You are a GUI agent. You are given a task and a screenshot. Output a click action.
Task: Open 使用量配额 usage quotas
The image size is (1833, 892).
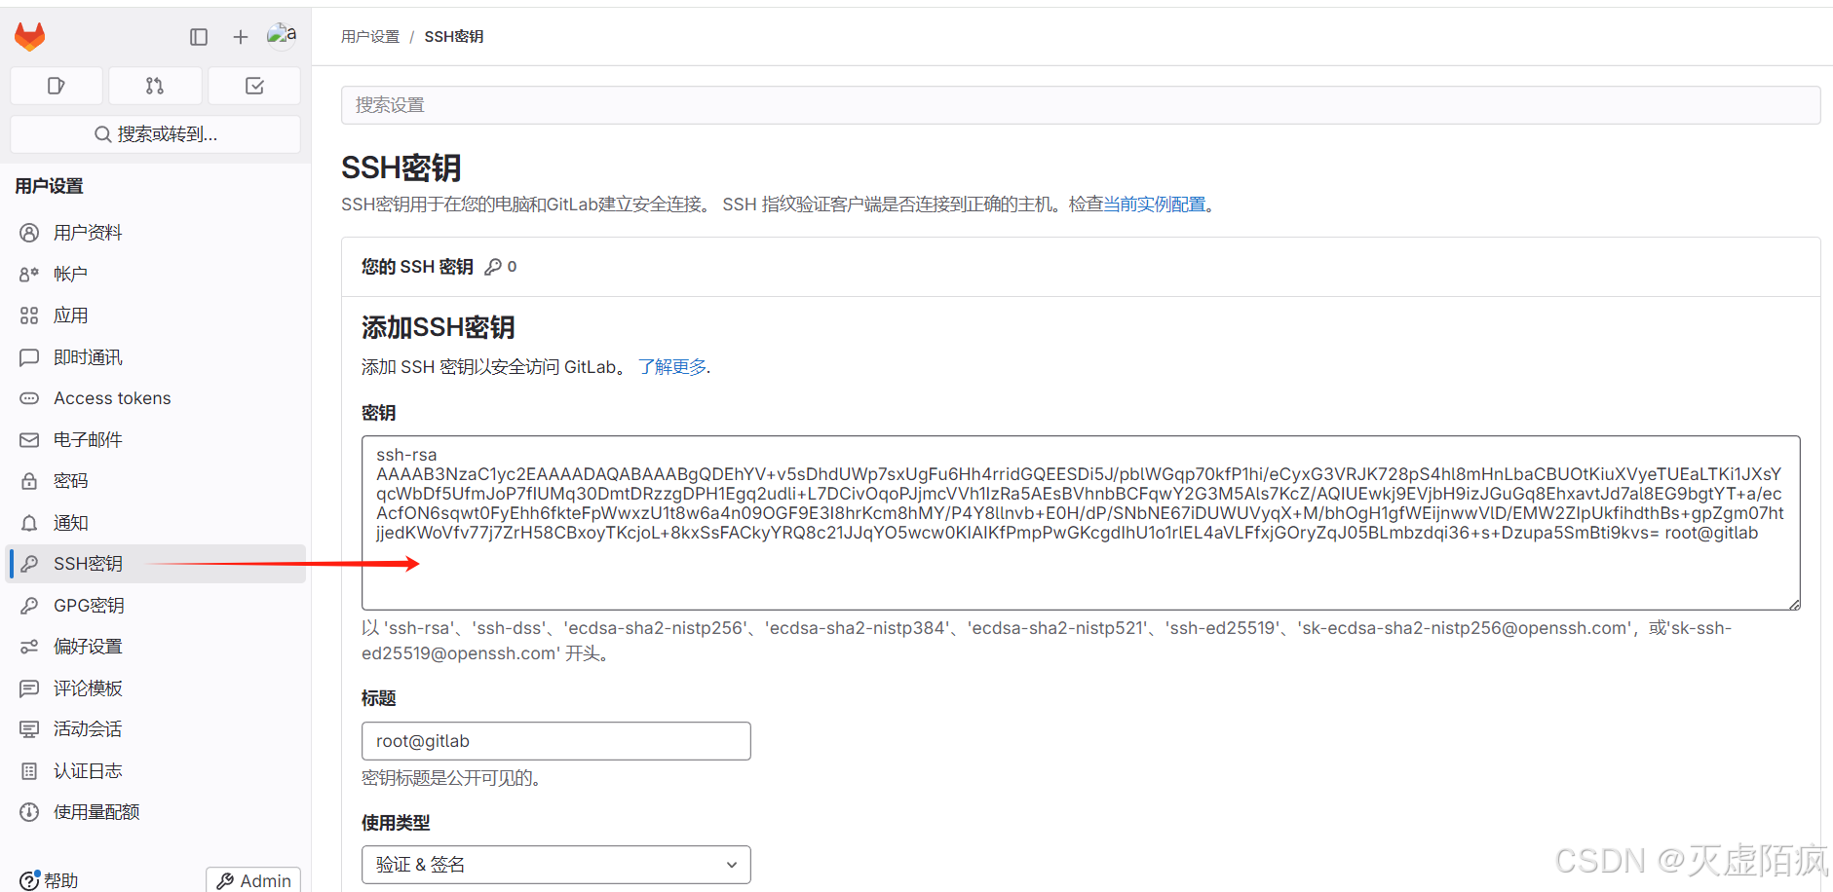coord(157,812)
